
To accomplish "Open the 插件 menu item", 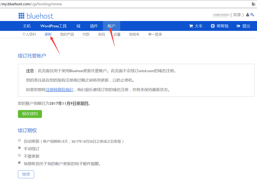I will (94, 26).
